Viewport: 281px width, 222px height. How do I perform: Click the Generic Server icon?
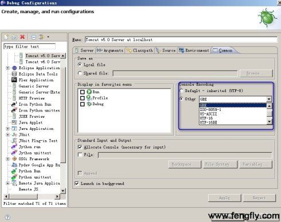14,86
